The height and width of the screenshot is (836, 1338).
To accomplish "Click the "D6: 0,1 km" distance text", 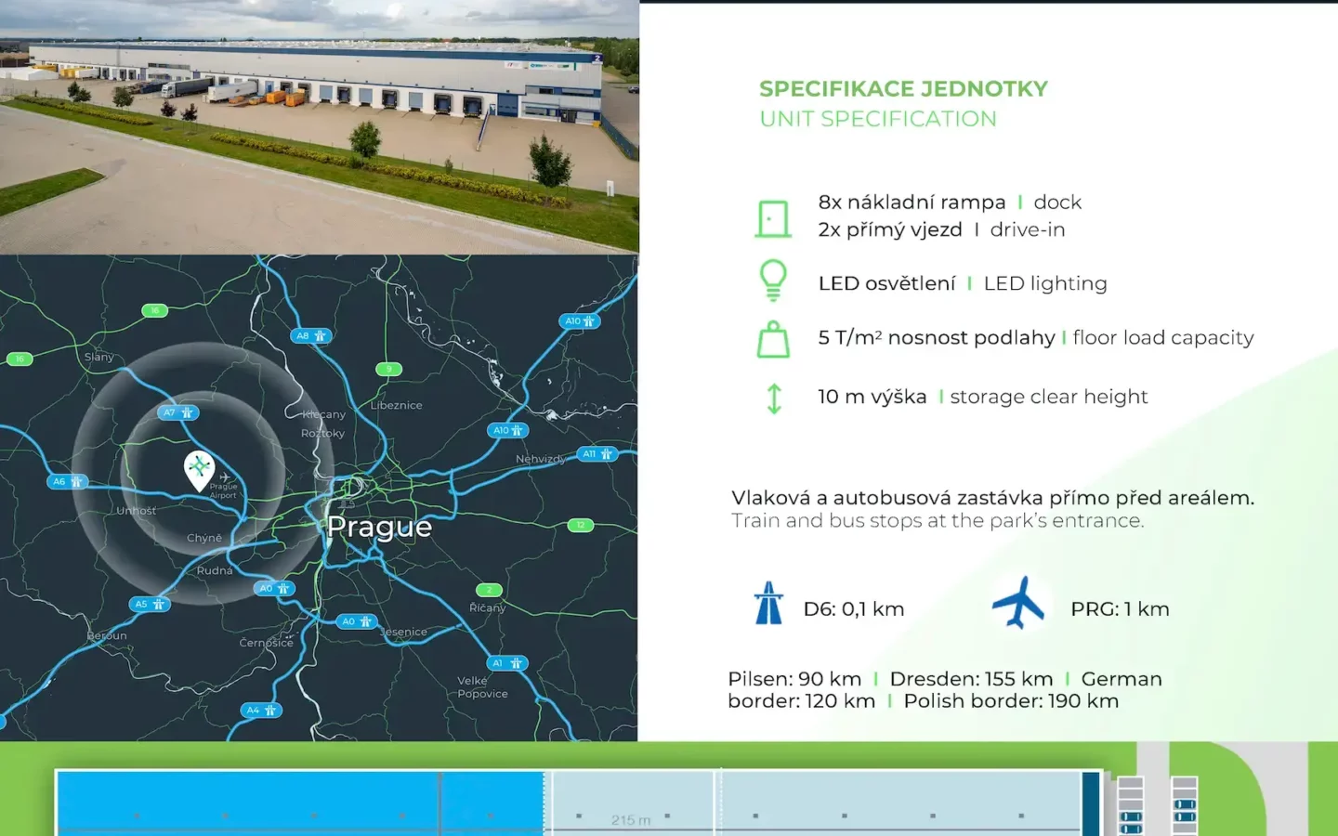I will (854, 609).
